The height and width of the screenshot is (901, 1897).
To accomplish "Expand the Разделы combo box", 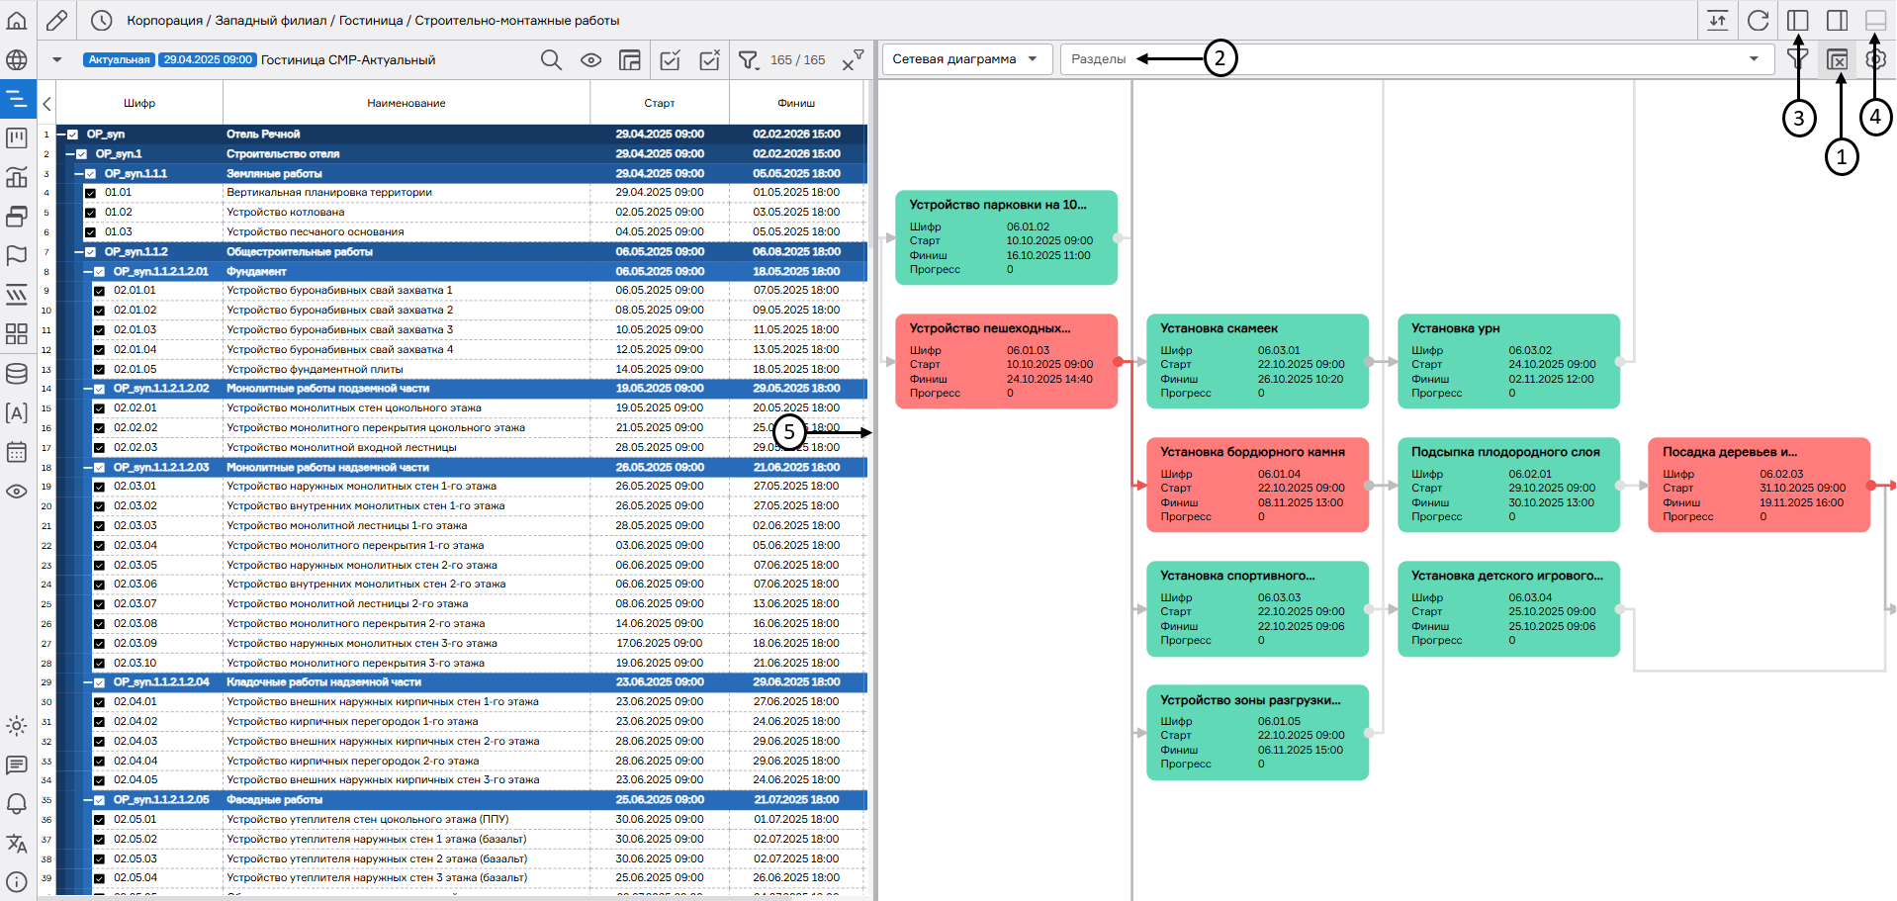I will (x=1753, y=59).
